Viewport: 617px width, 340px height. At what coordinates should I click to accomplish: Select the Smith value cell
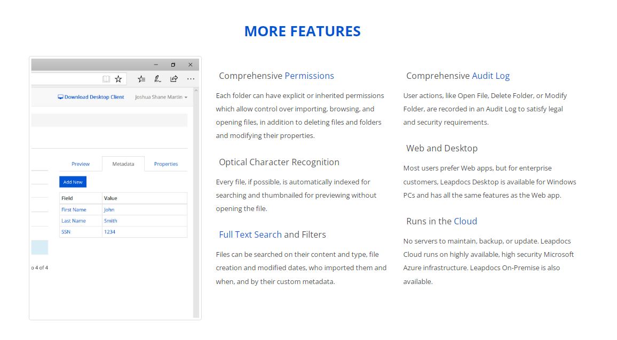145,221
